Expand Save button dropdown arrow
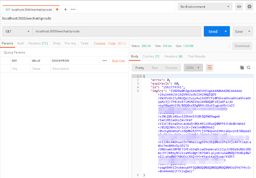The image size is (256, 178). pos(249,31)
